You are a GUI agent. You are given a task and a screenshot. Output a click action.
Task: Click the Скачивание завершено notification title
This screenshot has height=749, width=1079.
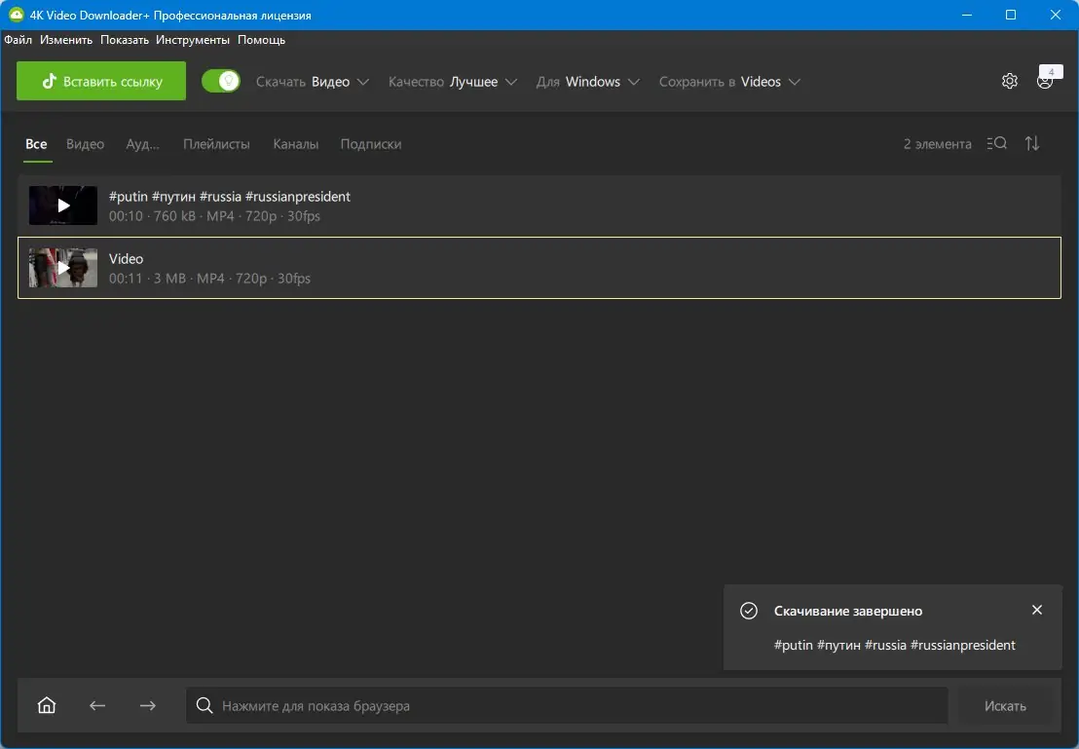tap(848, 611)
